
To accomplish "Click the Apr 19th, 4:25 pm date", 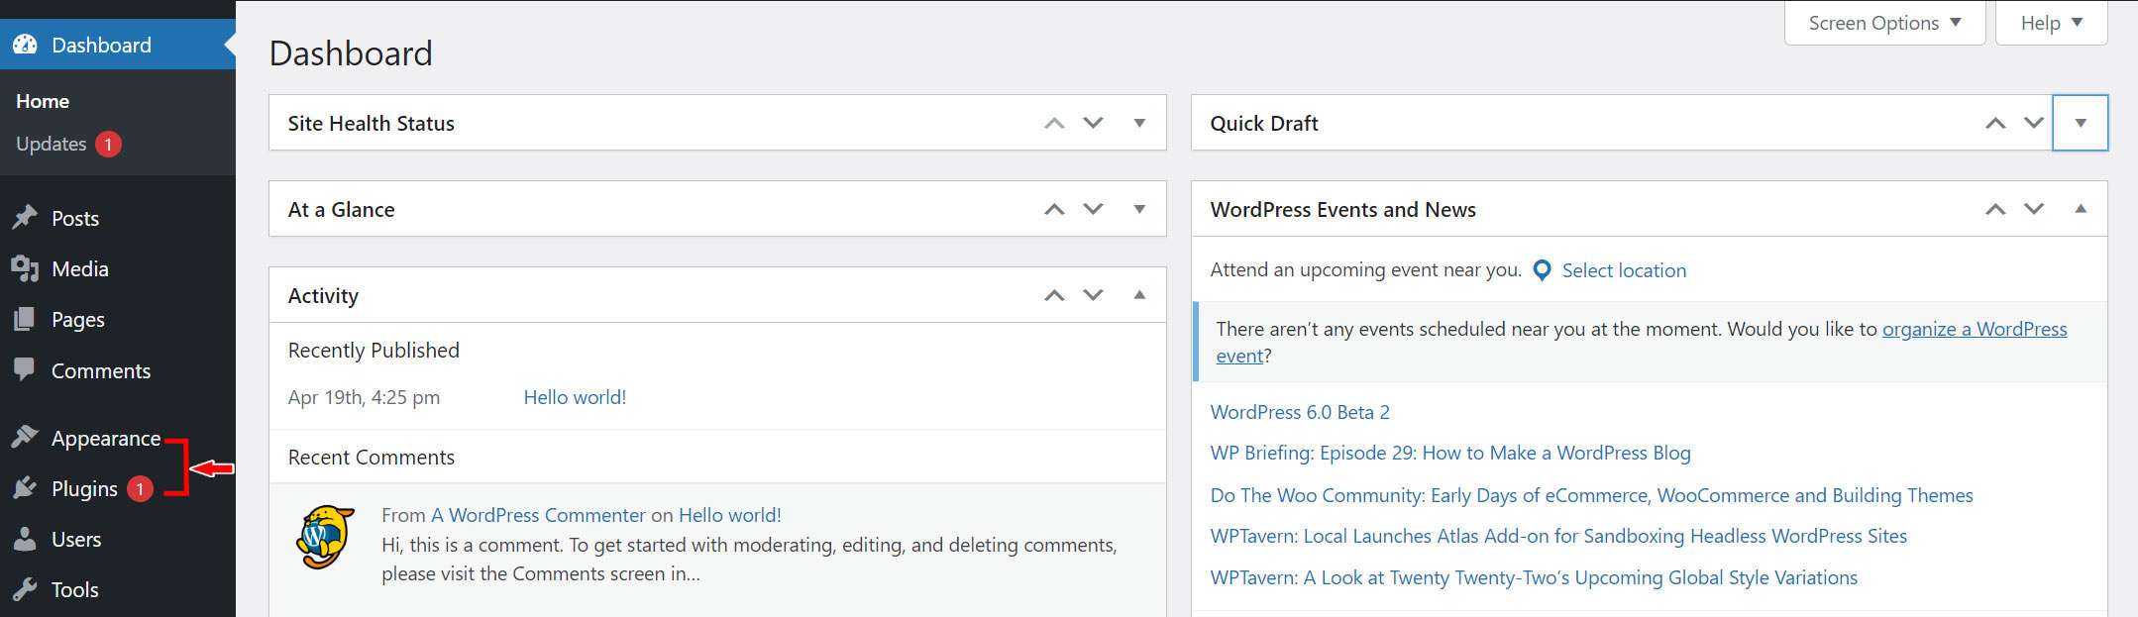I will 364,397.
